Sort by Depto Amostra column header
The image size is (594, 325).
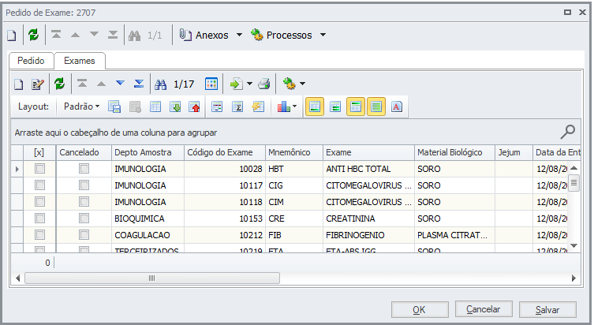pos(148,152)
